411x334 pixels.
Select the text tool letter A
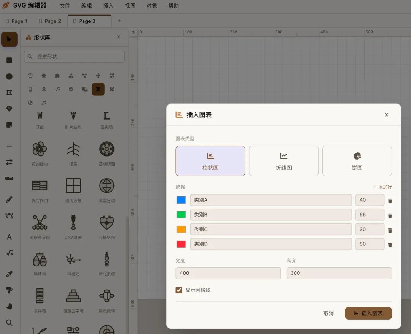click(9, 237)
